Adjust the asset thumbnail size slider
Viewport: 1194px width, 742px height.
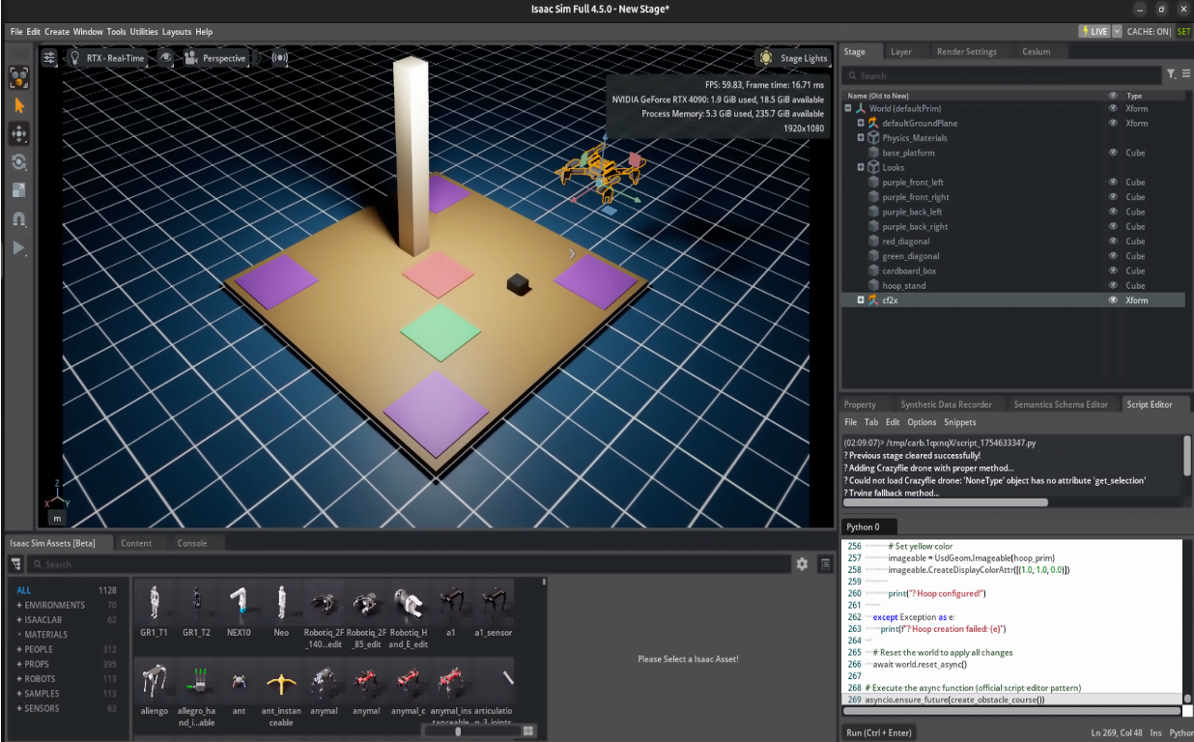(x=458, y=731)
